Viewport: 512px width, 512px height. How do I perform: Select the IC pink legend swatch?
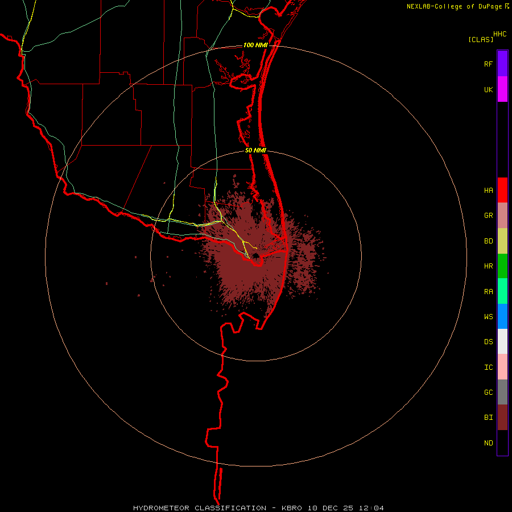pos(502,367)
